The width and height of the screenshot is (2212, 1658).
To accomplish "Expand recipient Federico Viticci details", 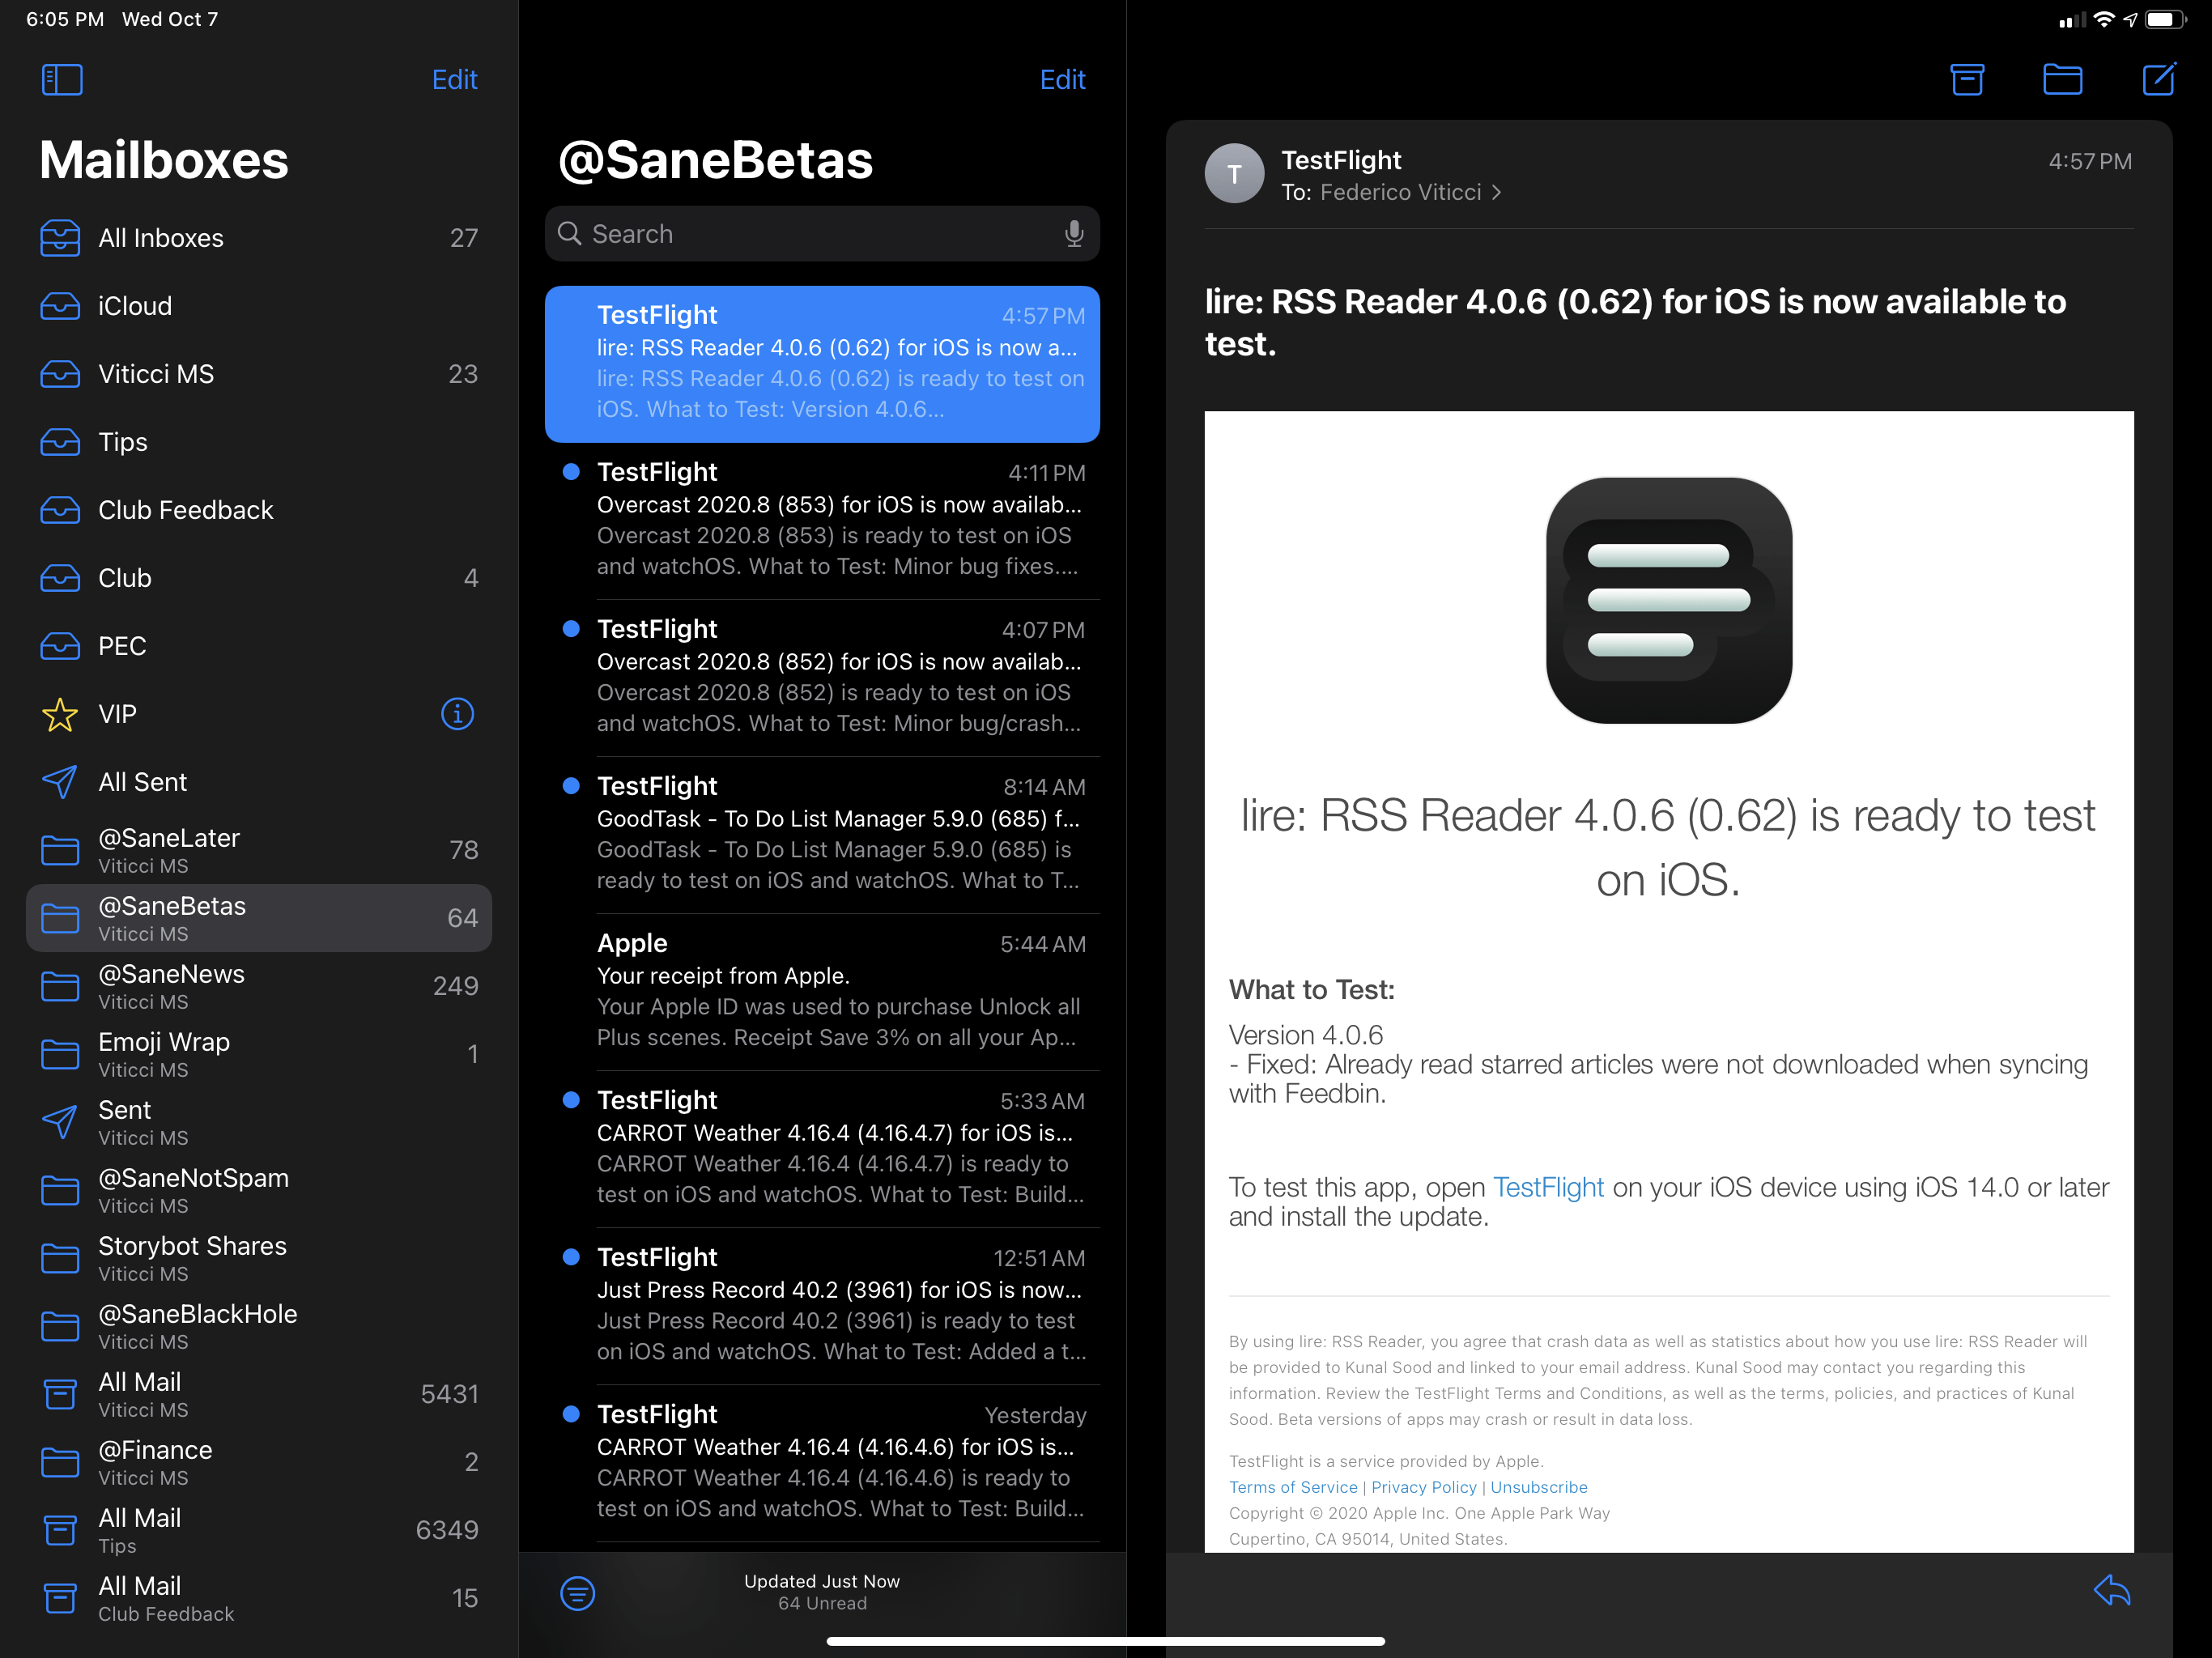I will pos(1411,192).
